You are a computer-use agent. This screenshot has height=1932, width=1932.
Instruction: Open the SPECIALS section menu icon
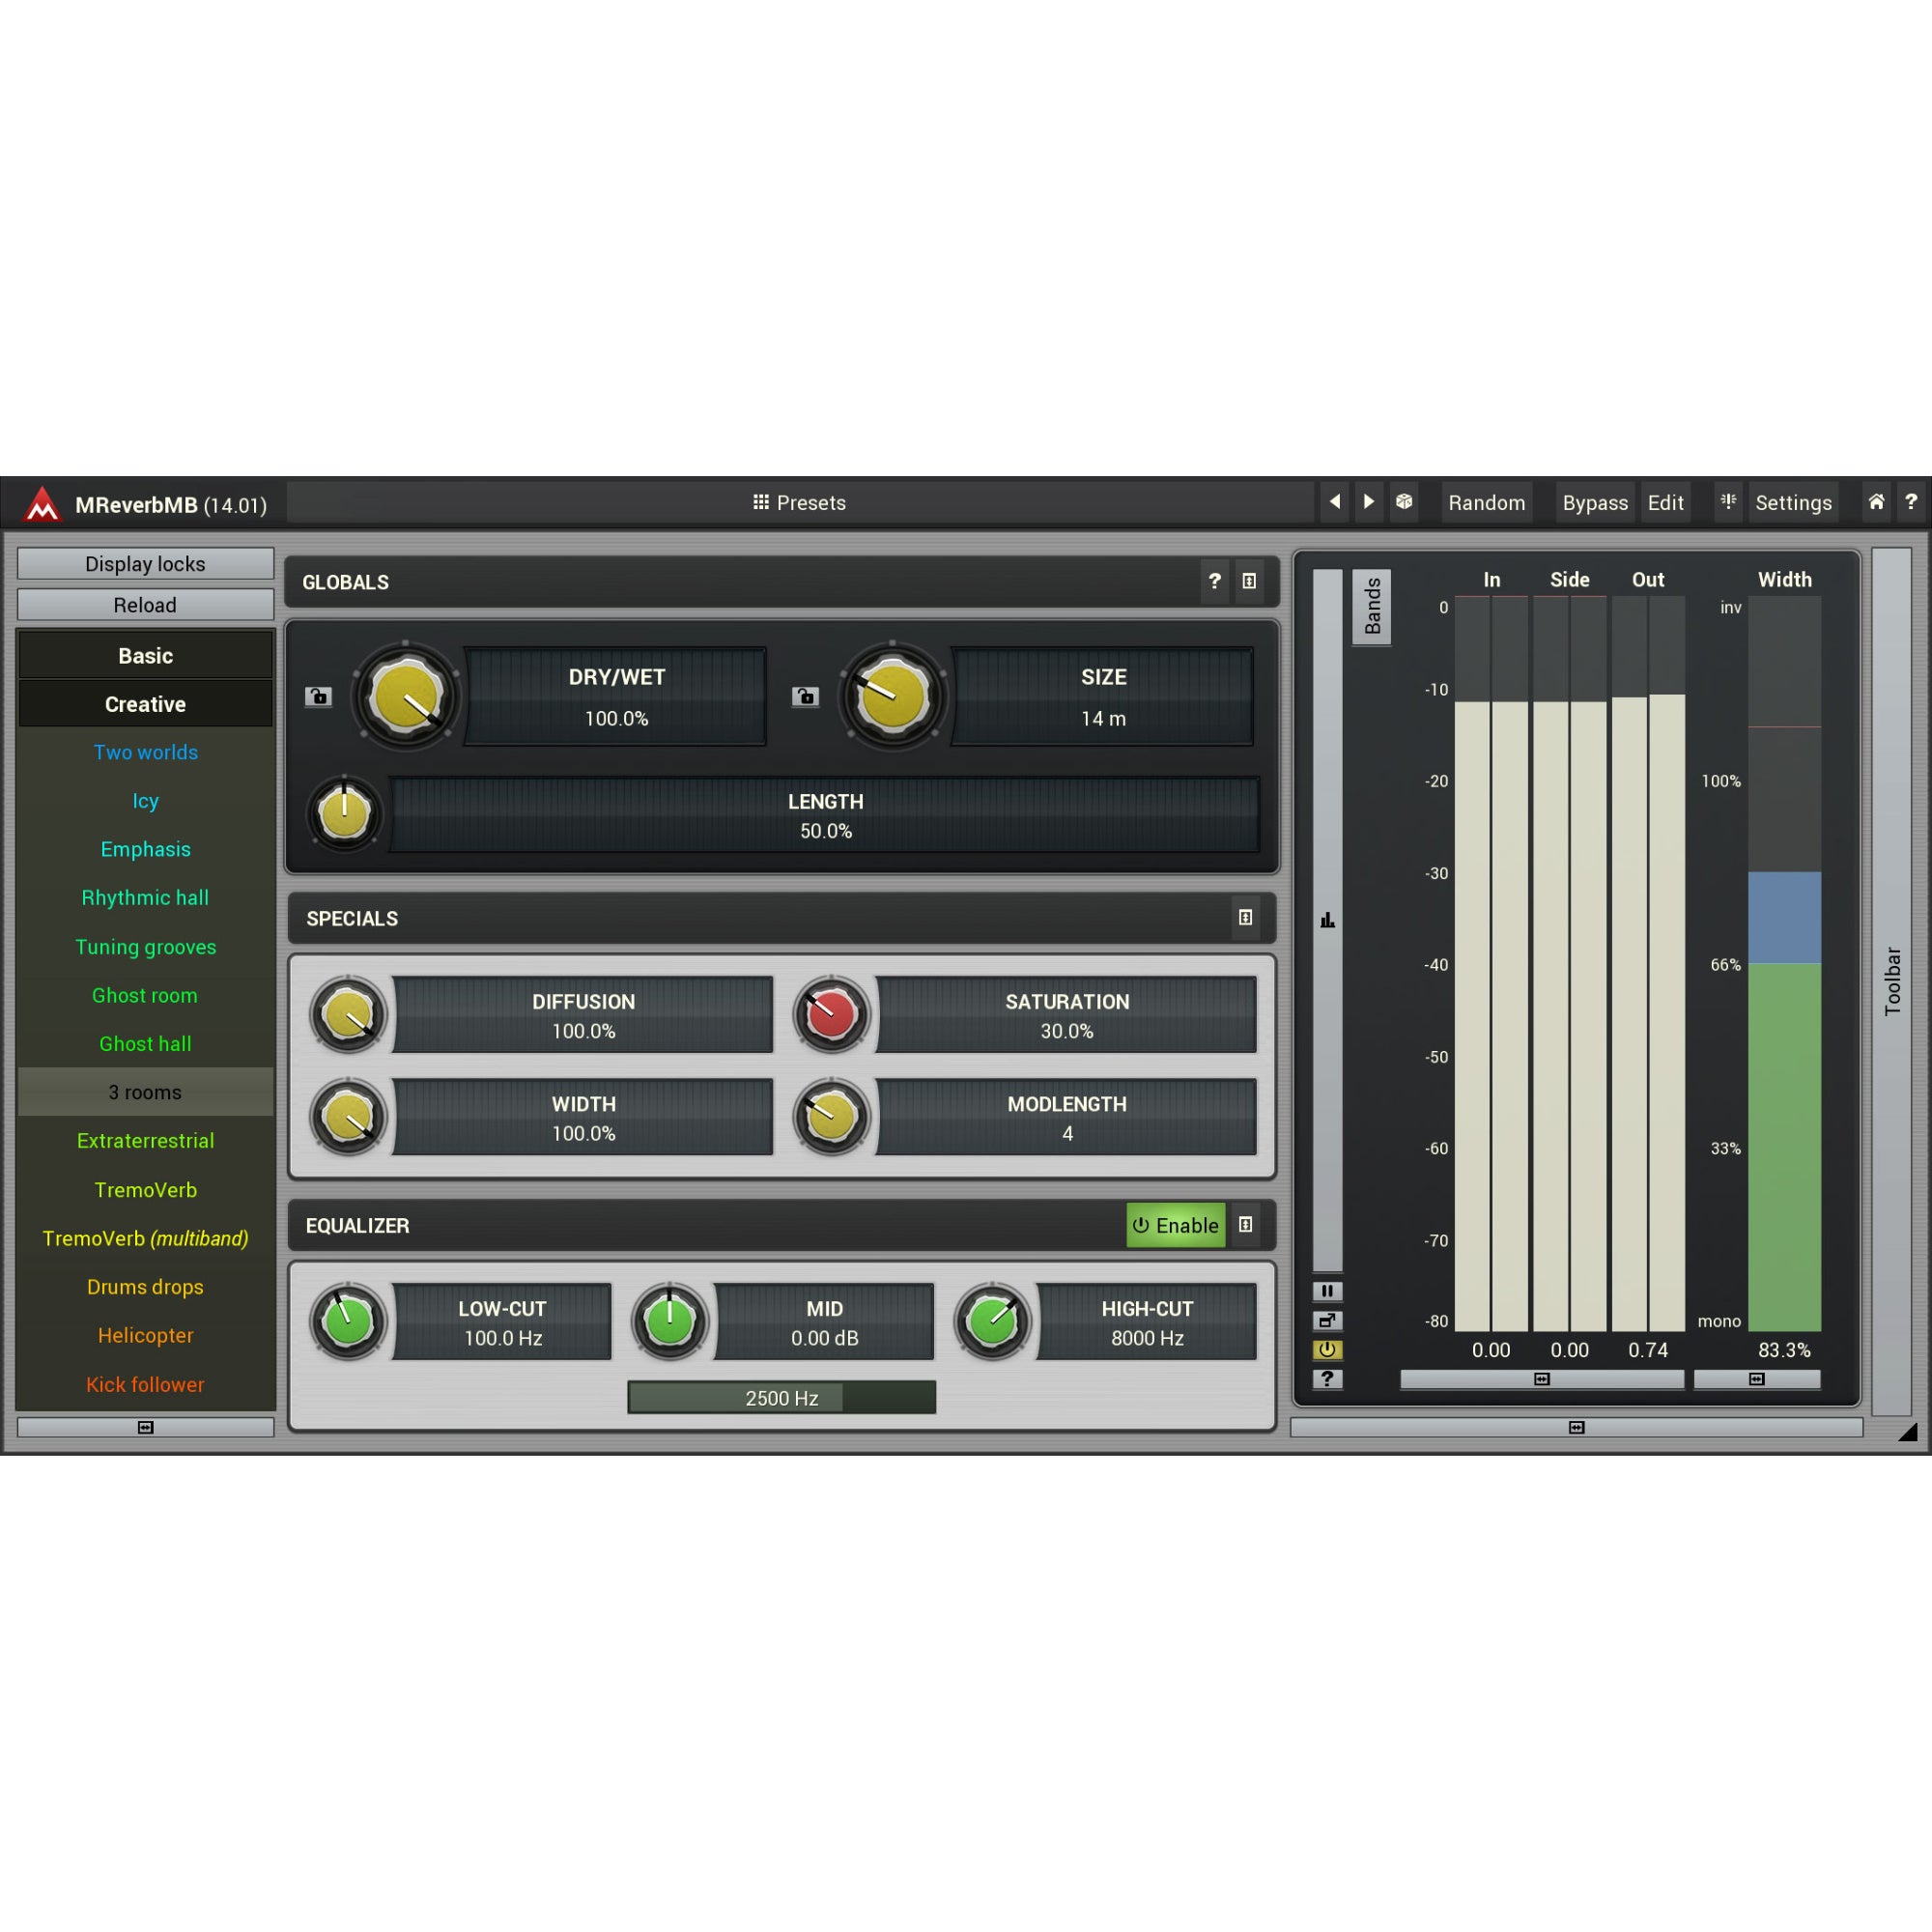point(1245,918)
